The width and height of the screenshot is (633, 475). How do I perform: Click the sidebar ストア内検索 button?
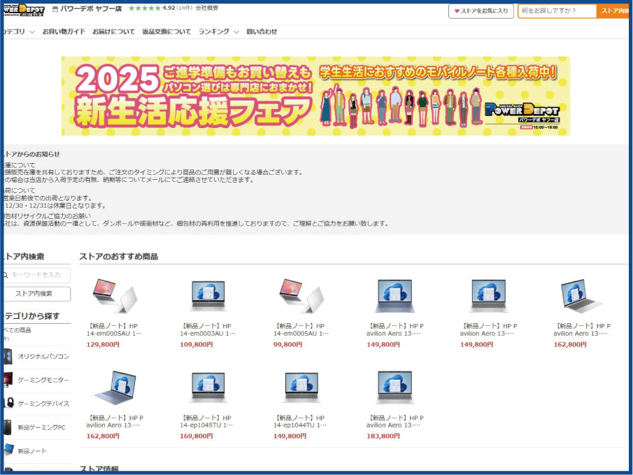pos(37,294)
